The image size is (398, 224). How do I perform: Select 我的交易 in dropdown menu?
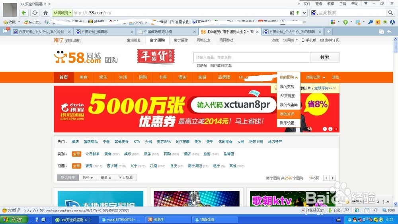289,87
